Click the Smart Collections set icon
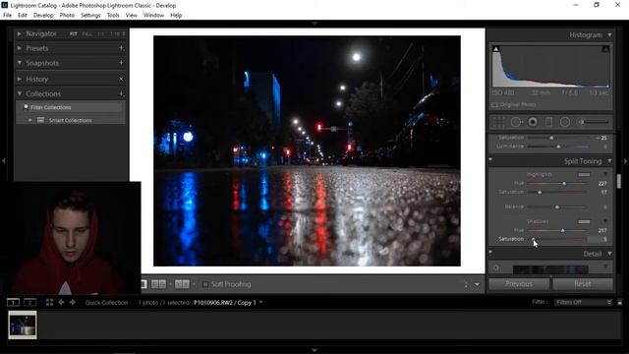The width and height of the screenshot is (629, 354). [40, 120]
